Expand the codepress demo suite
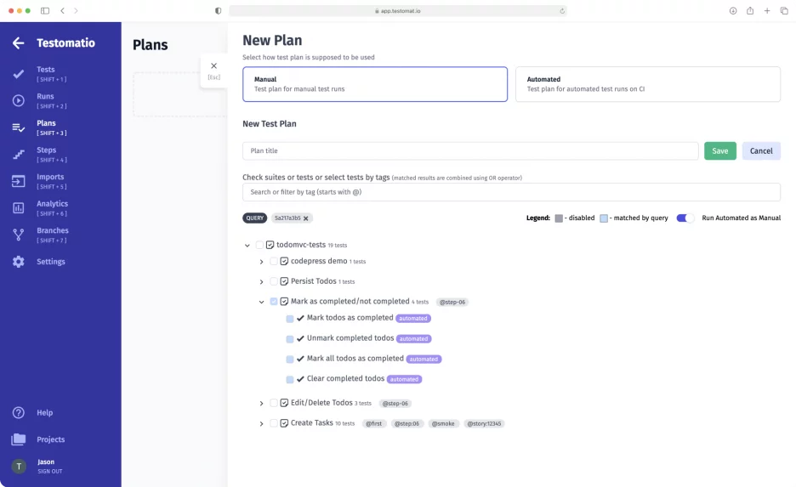Image resolution: width=796 pixels, height=487 pixels. pyautogui.click(x=261, y=262)
